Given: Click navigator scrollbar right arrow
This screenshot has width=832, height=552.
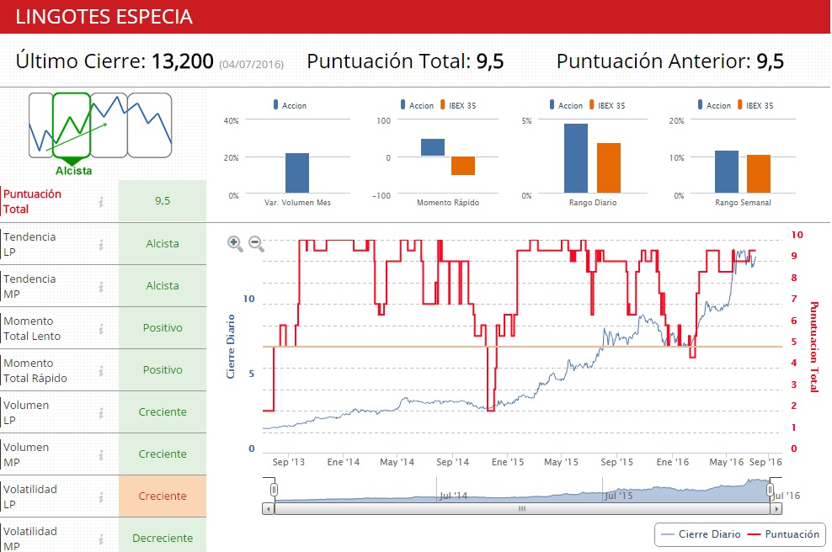Looking at the screenshot, I should (776, 509).
